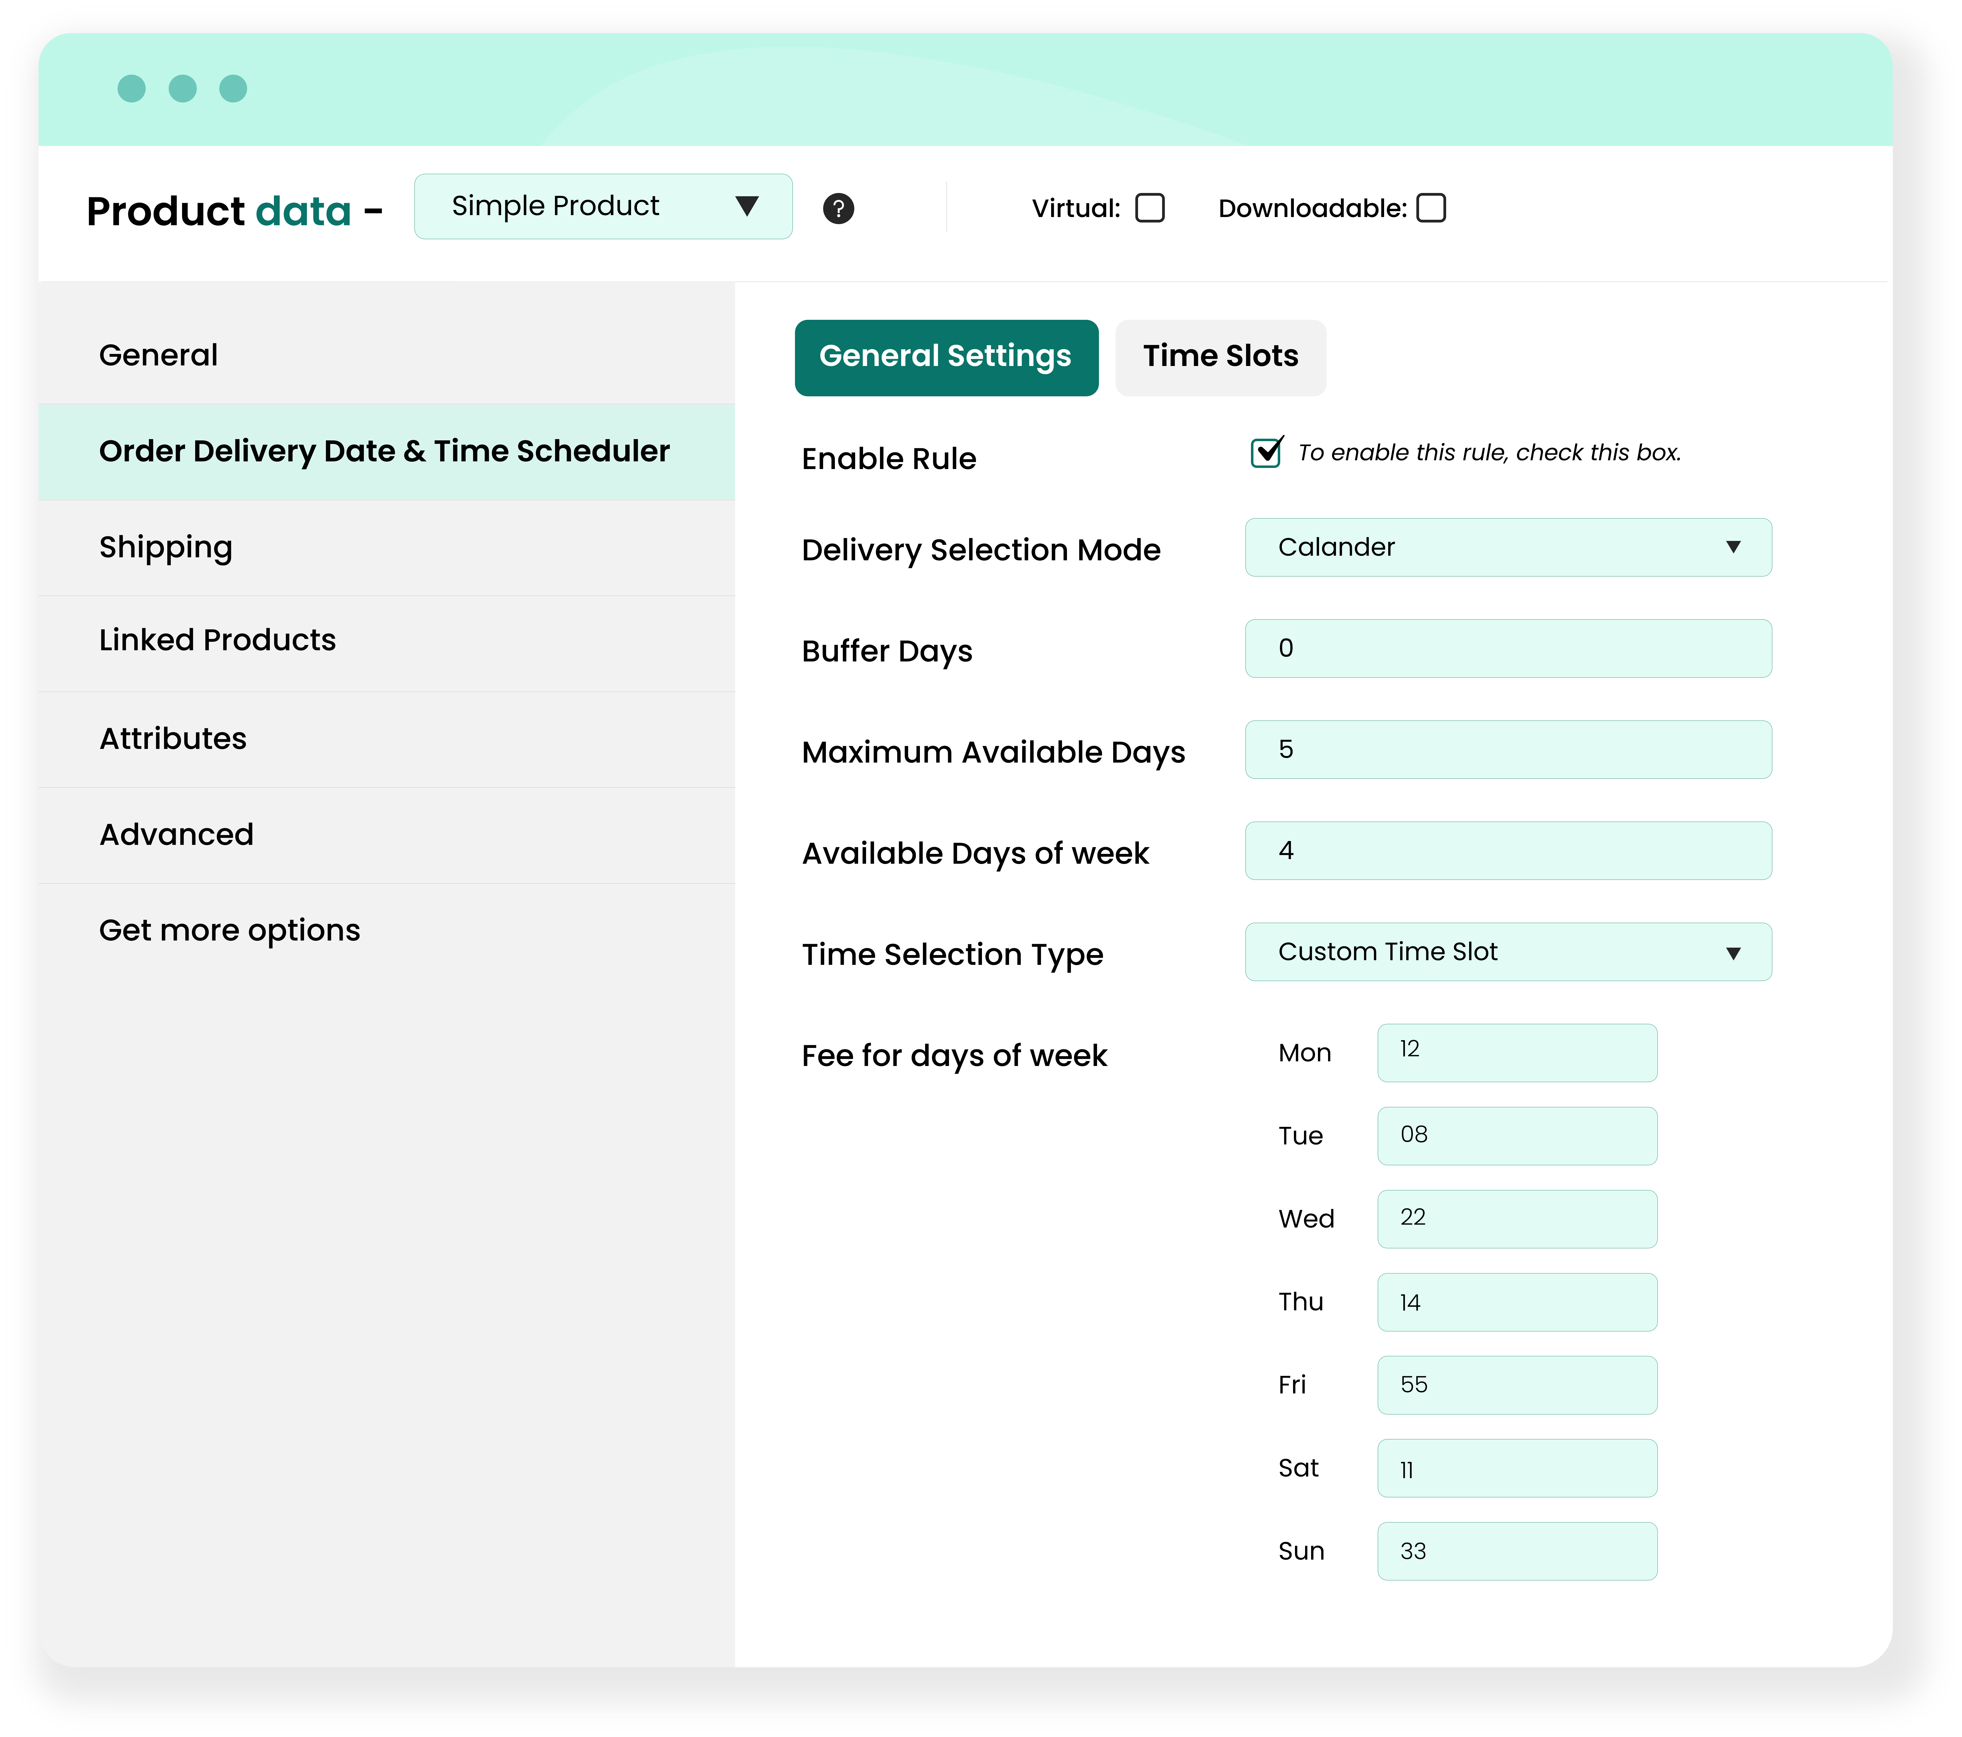Open the Shipping section

166,547
